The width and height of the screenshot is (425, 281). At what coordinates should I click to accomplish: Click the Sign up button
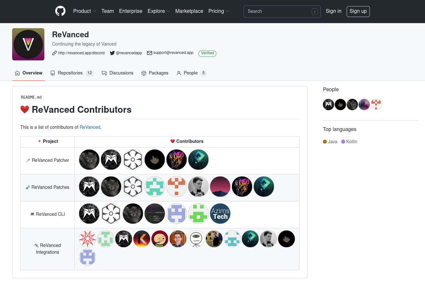tap(358, 11)
